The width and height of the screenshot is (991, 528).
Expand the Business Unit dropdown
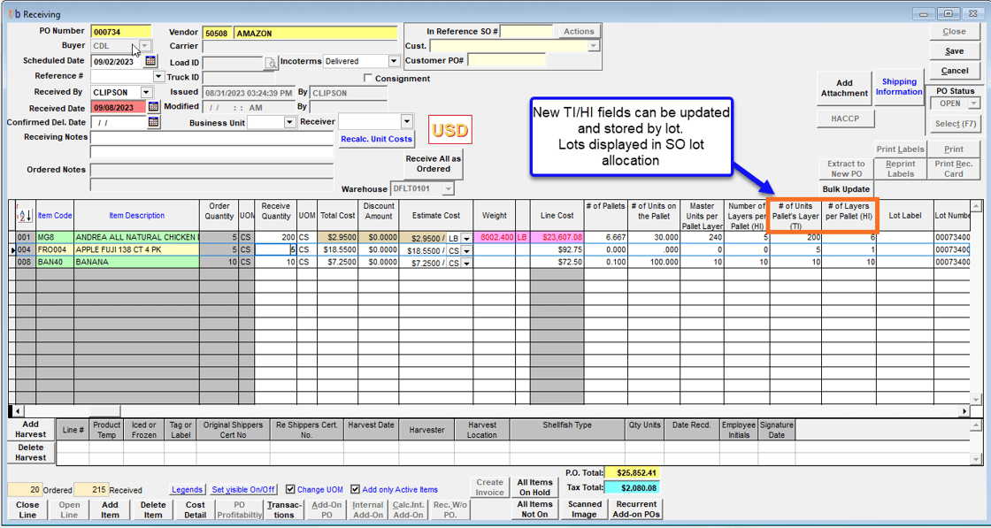pos(288,123)
